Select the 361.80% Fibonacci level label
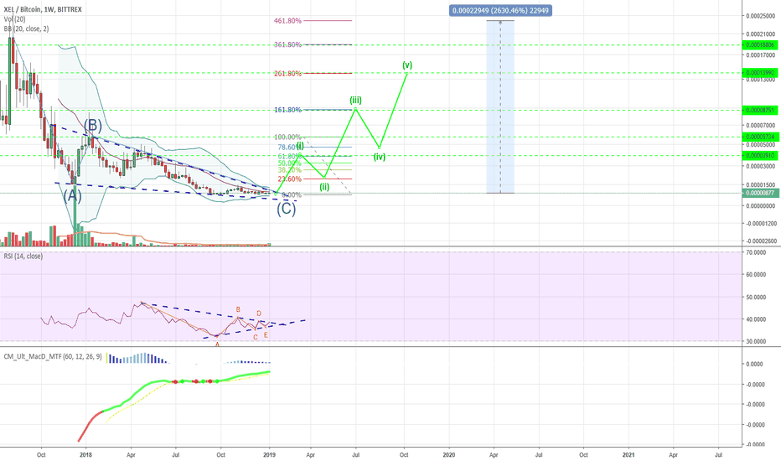 pos(287,45)
